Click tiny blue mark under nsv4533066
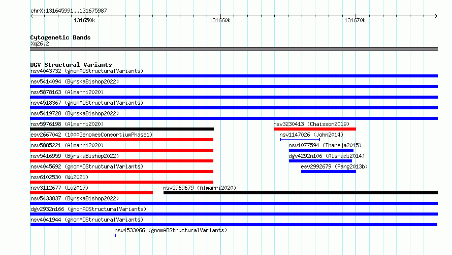 (115, 235)
